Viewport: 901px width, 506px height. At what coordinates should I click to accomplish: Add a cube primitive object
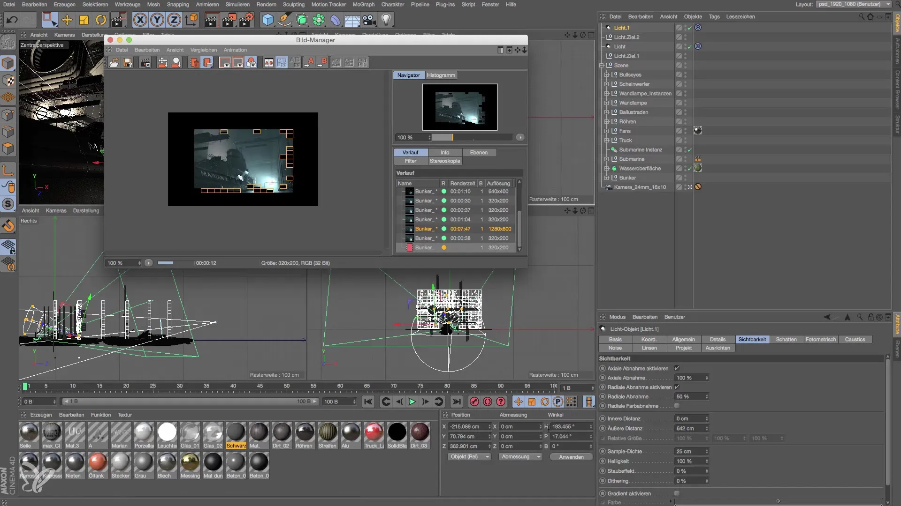[268, 20]
